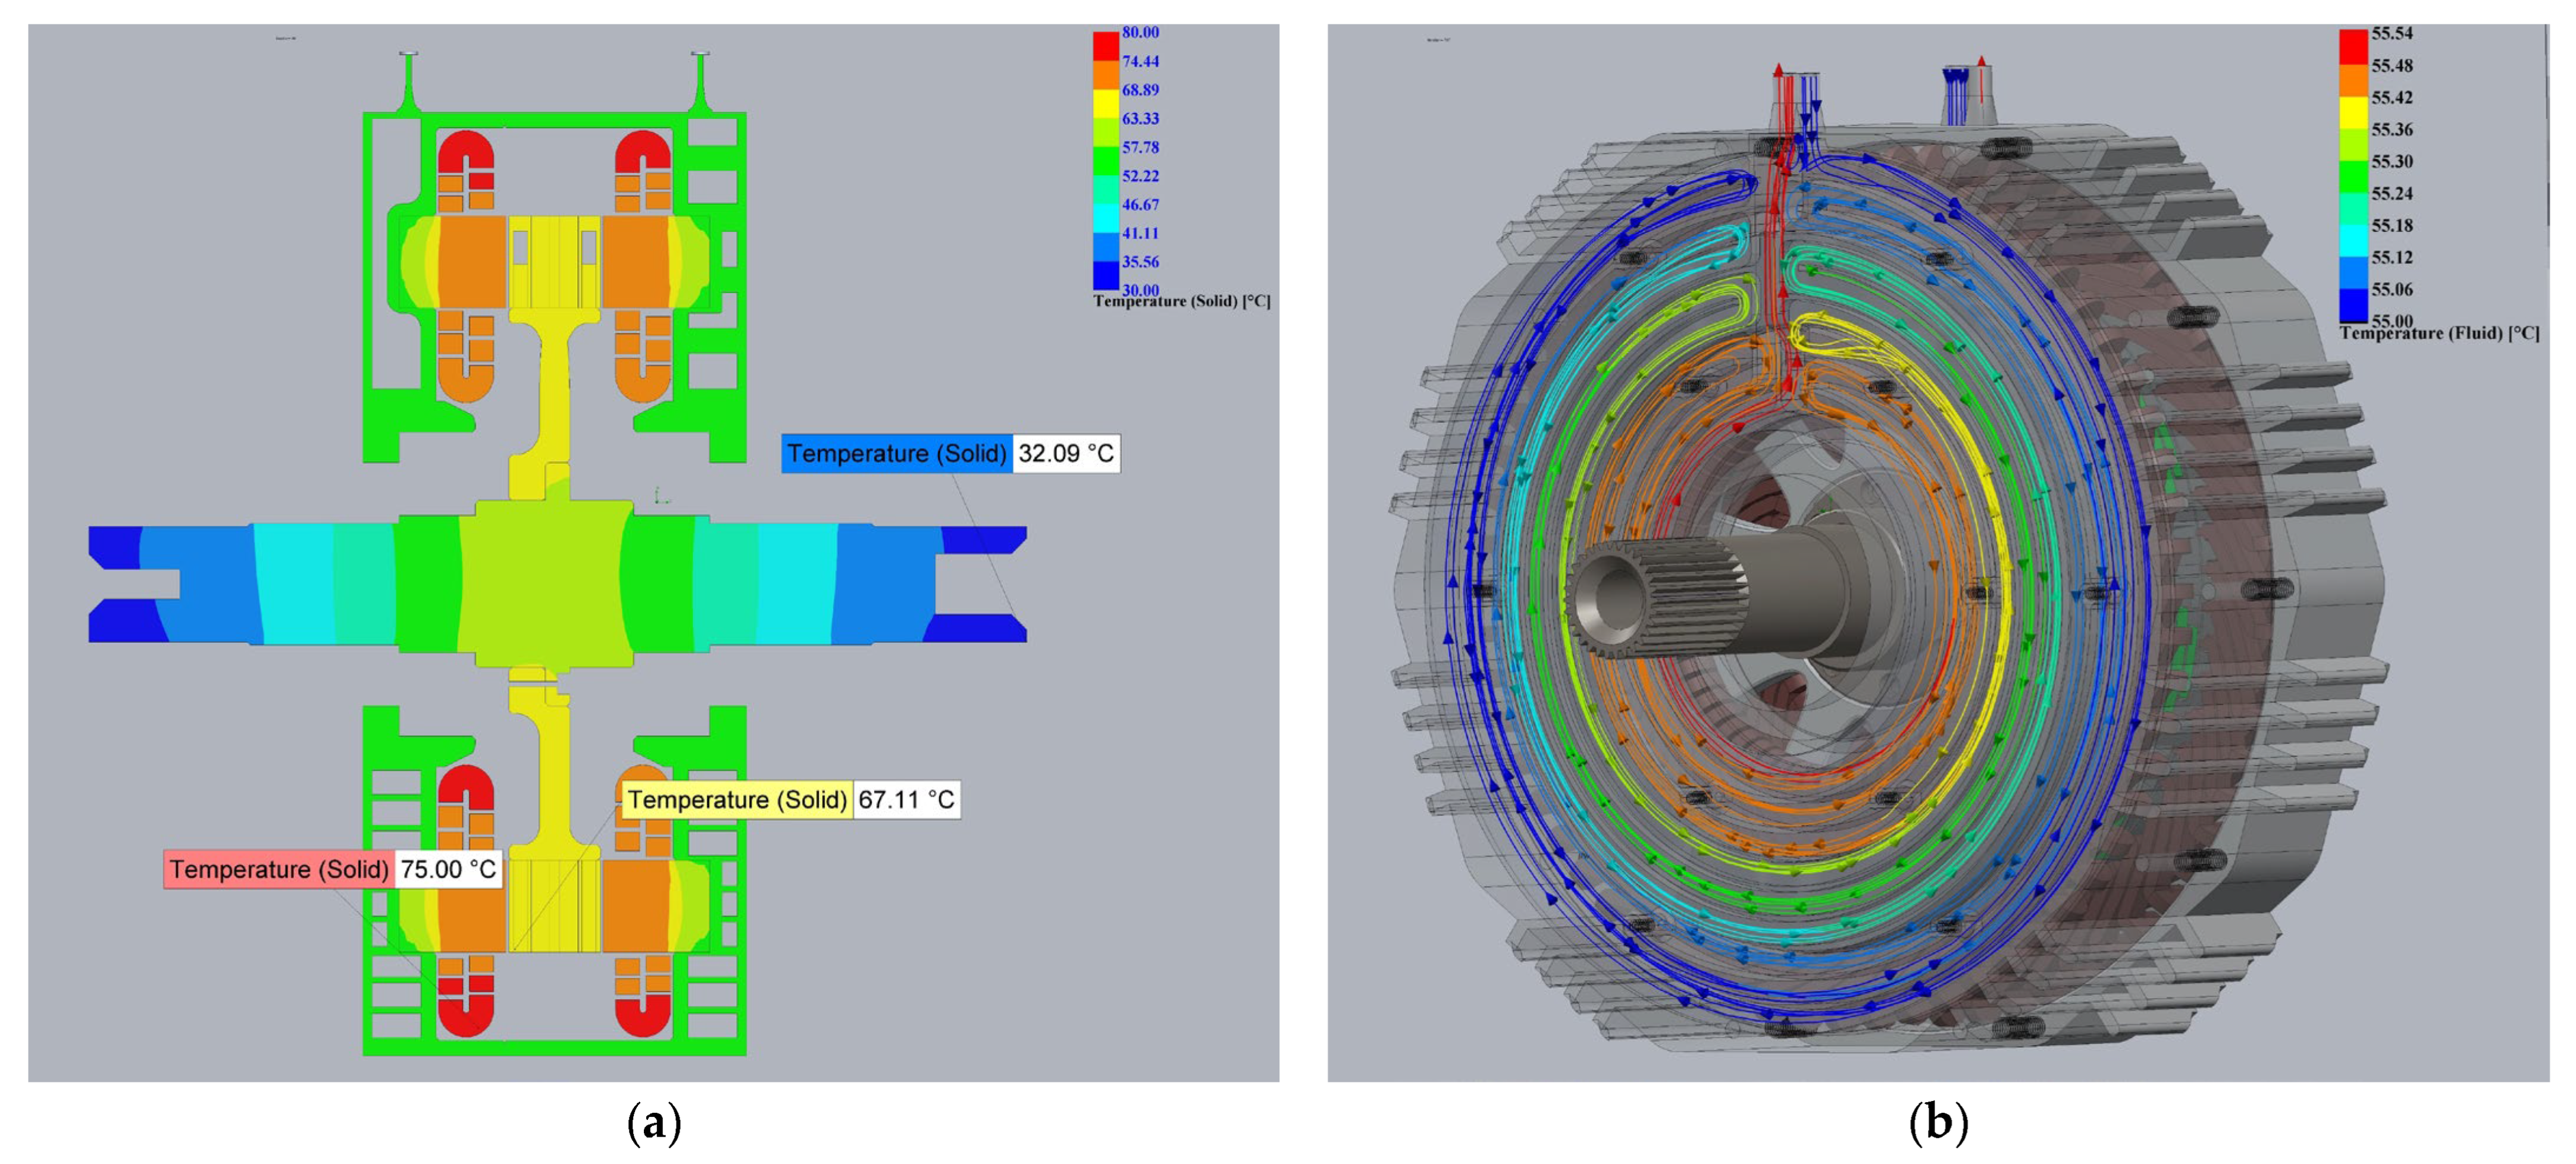2576x1164 pixels.
Task: Click the subfigure label (b)
Action: point(1938,1123)
